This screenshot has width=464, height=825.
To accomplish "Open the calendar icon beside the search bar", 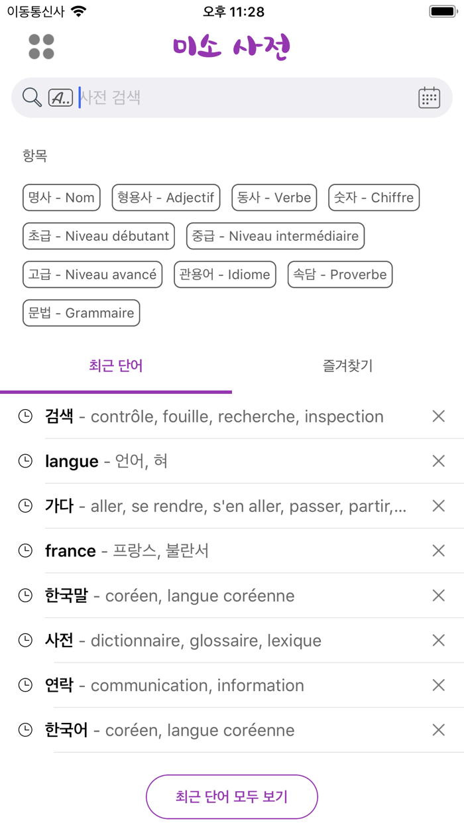I will (429, 97).
